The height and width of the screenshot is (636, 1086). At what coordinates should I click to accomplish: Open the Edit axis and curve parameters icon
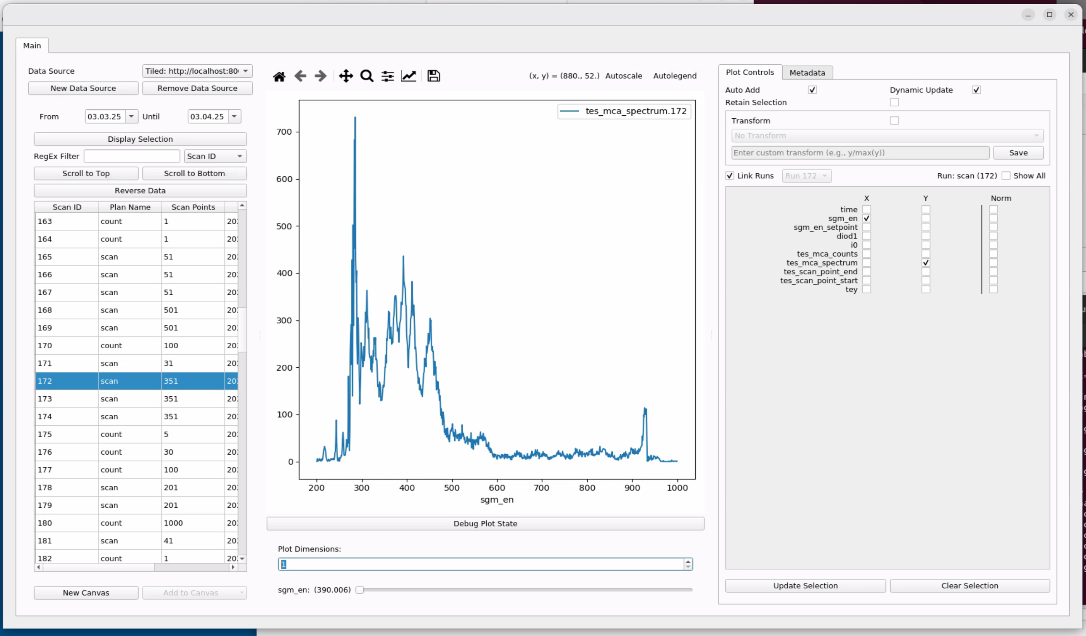(x=408, y=76)
